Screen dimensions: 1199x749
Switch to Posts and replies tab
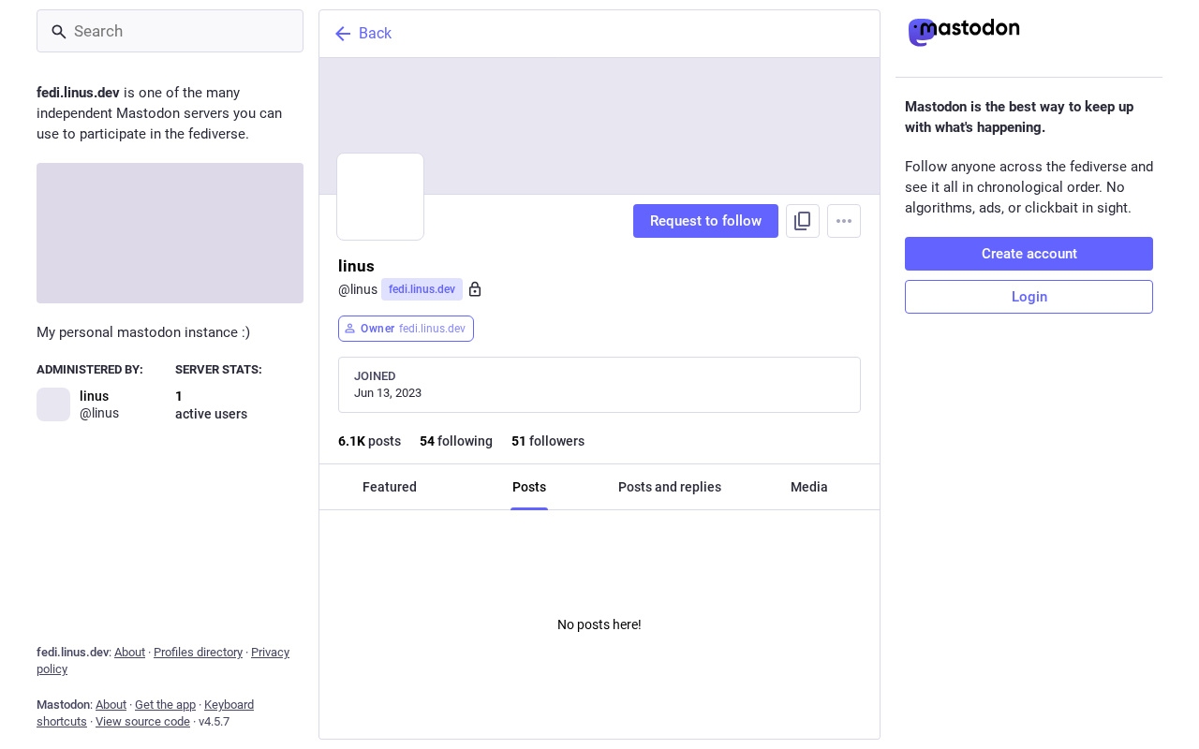point(670,487)
